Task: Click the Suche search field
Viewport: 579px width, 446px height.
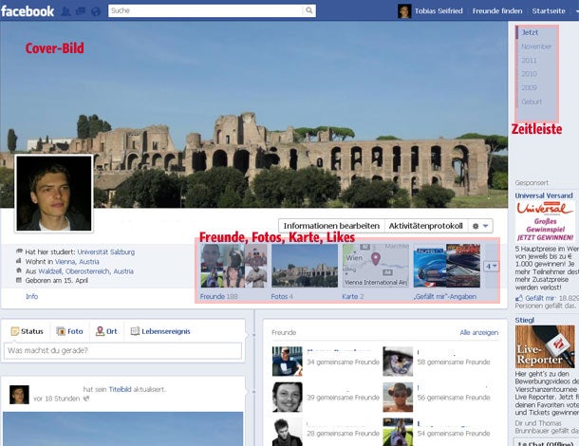Action: coord(206,10)
